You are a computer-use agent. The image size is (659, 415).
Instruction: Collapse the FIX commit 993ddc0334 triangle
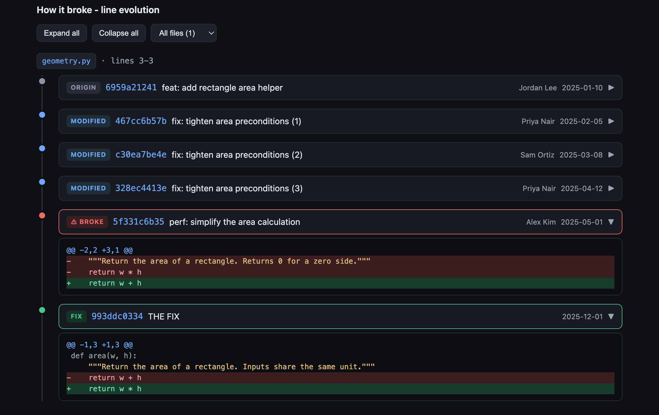point(611,316)
